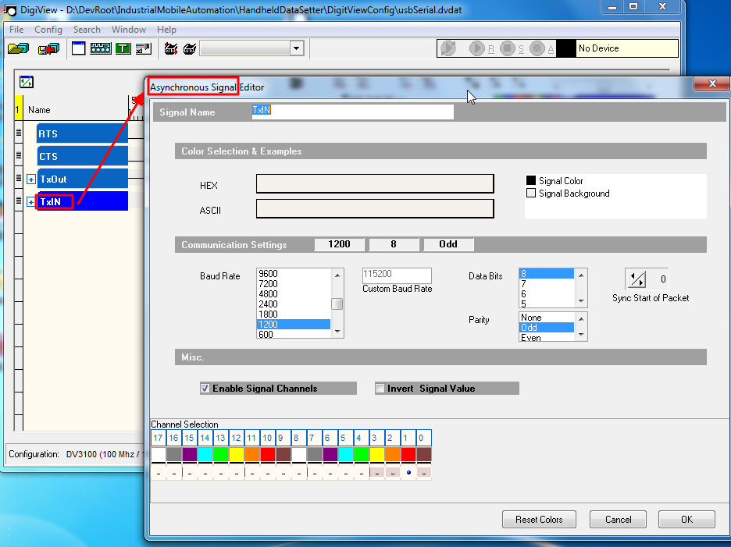The image size is (731, 547).
Task: Click the open project folder icon
Action: pos(18,48)
